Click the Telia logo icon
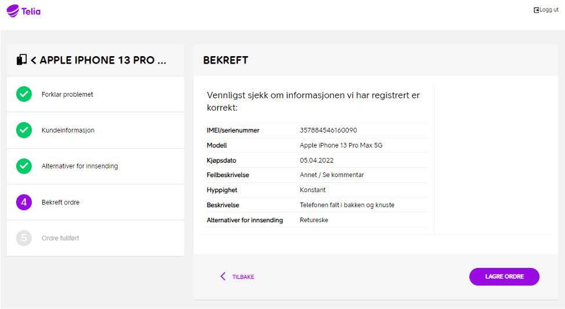The width and height of the screenshot is (565, 309). [13, 11]
